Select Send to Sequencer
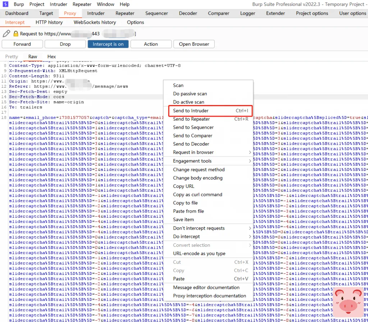Viewport: 368px width, 322px height. pyautogui.click(x=208, y=127)
